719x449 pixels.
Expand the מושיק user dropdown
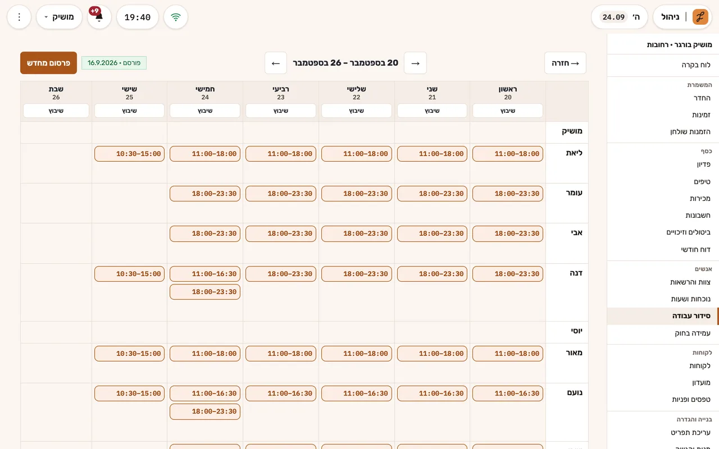pos(60,17)
